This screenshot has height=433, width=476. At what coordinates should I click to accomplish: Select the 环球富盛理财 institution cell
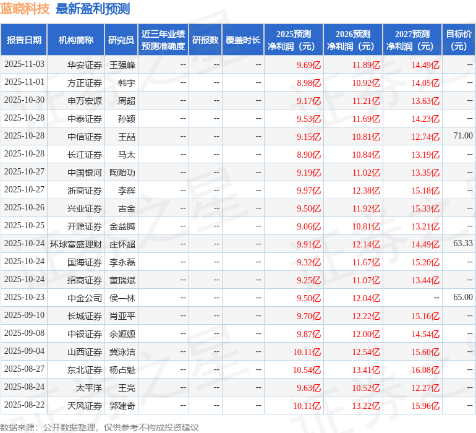coord(76,244)
